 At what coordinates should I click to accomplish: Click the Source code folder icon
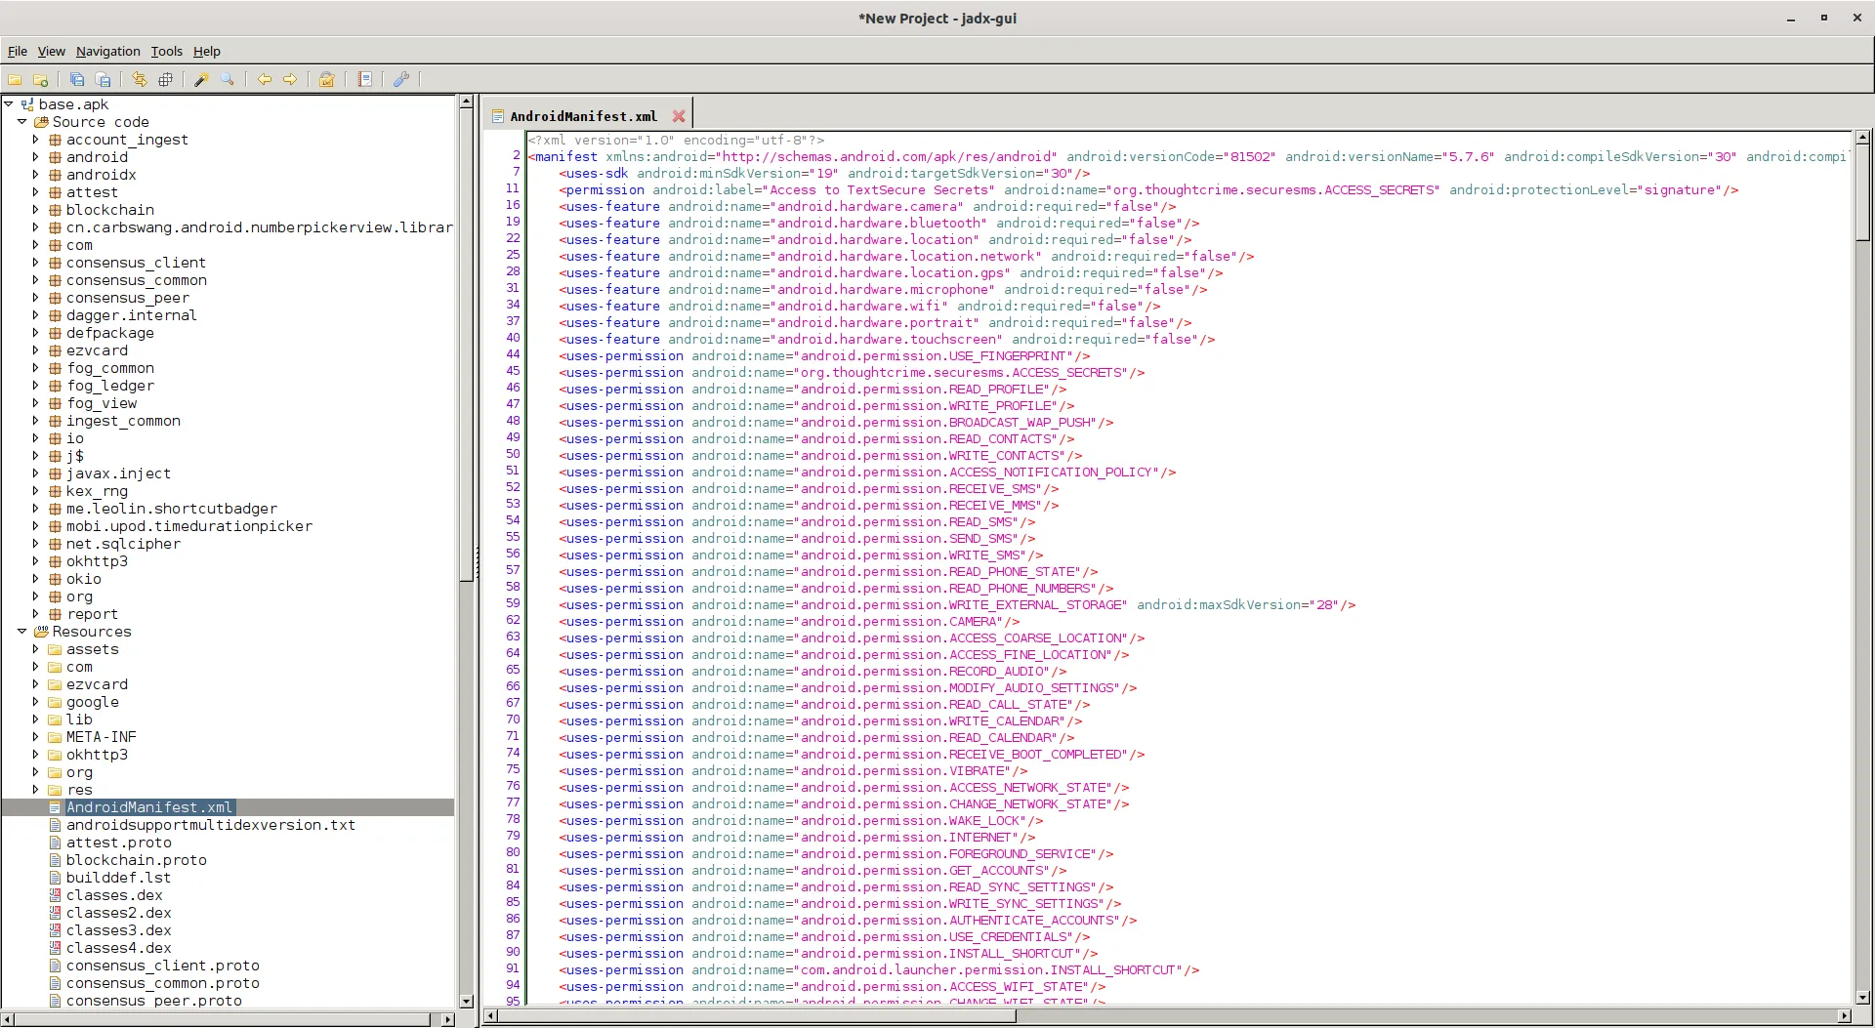pos(41,122)
